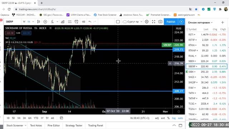229x129 pixels.
Task: Open the browser extensions puzzle icon
Action: (x=220, y=9)
